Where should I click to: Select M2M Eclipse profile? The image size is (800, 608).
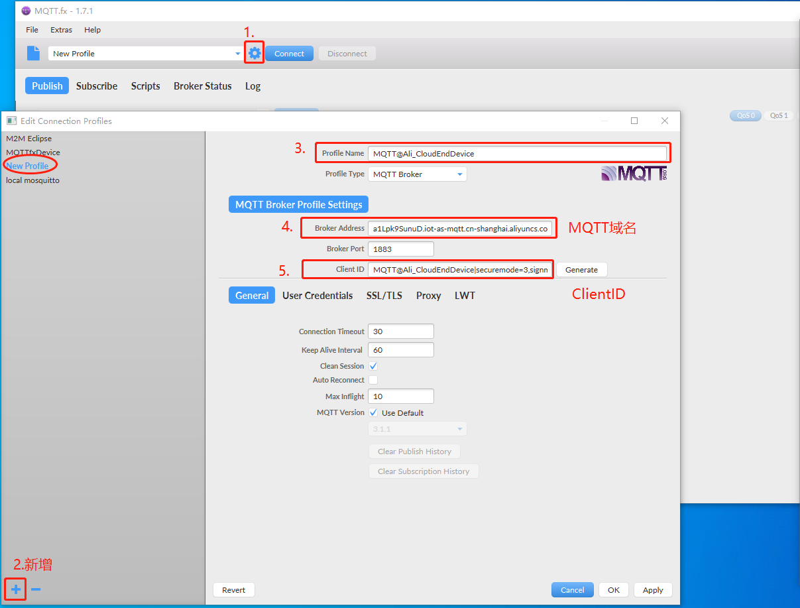(29, 139)
